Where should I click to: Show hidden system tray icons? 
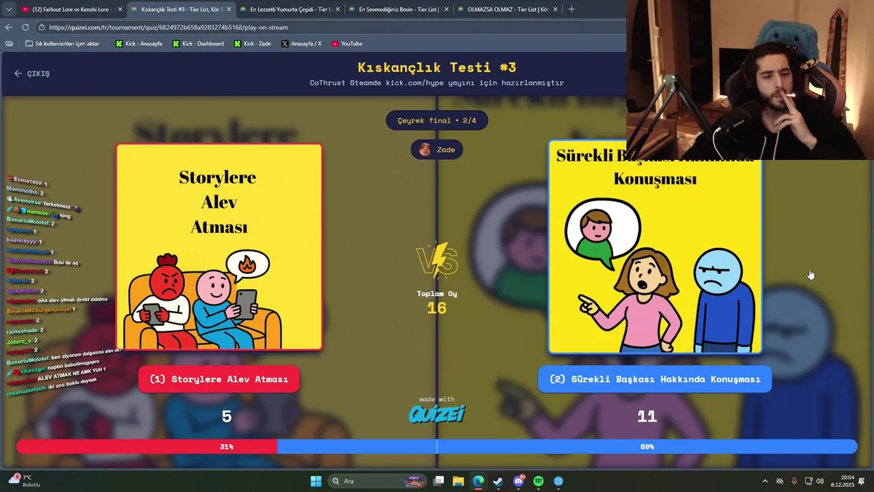[x=765, y=481]
